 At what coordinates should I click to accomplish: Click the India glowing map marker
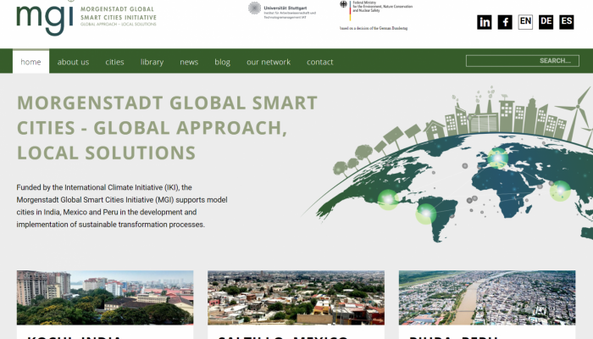coord(560,191)
